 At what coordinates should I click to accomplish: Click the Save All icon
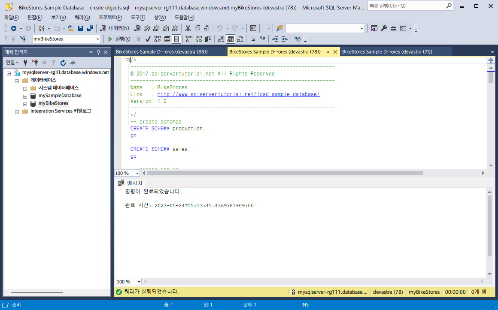coord(90,29)
